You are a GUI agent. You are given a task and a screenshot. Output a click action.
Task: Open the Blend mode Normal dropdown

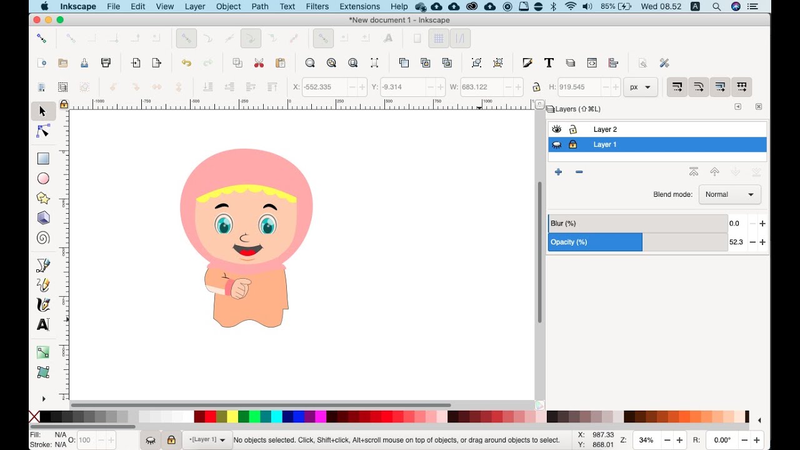(730, 194)
